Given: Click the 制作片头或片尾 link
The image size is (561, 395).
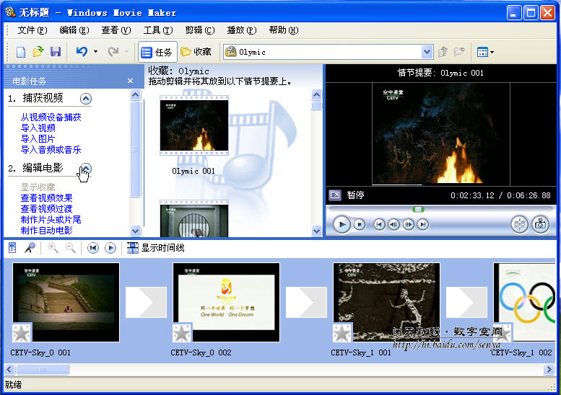Looking at the screenshot, I should tap(51, 220).
